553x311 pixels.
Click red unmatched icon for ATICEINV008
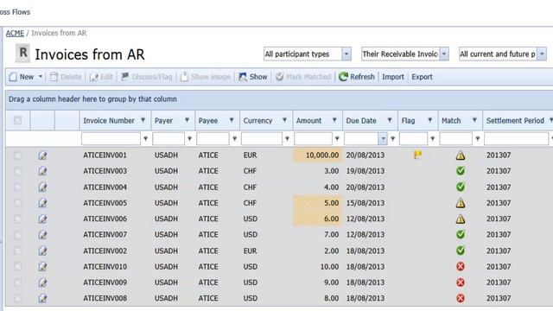tap(461, 298)
